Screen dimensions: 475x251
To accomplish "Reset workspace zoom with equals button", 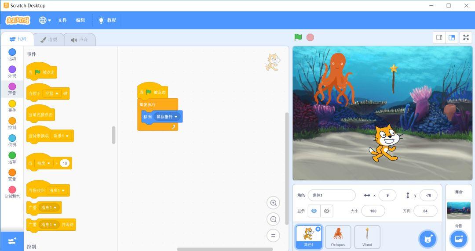I will (x=273, y=236).
